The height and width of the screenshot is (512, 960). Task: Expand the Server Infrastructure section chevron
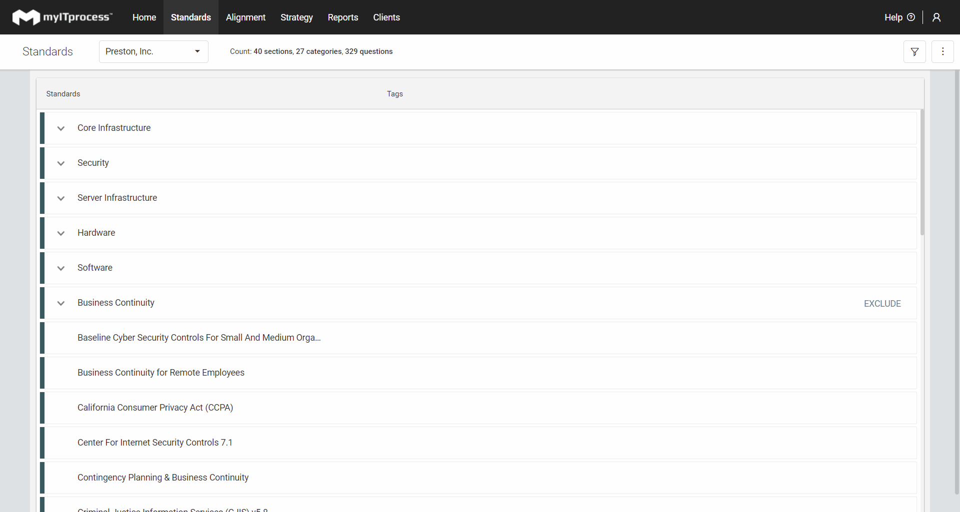pos(61,198)
